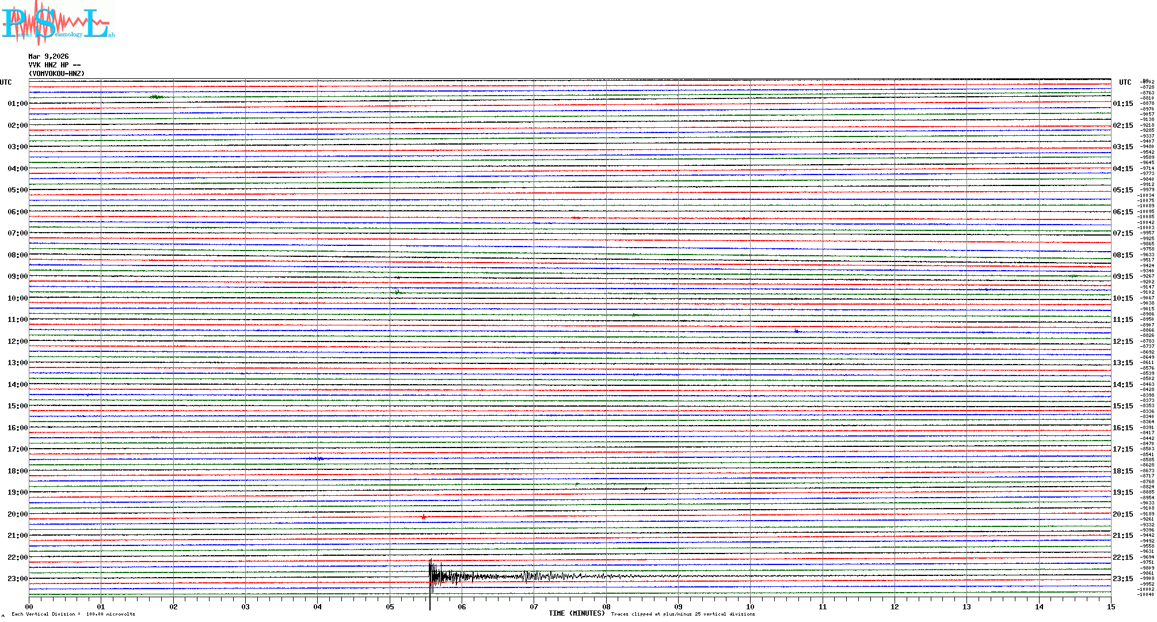
Task: Click the blue event burst on 17:30 trace
Action: [x=320, y=458]
